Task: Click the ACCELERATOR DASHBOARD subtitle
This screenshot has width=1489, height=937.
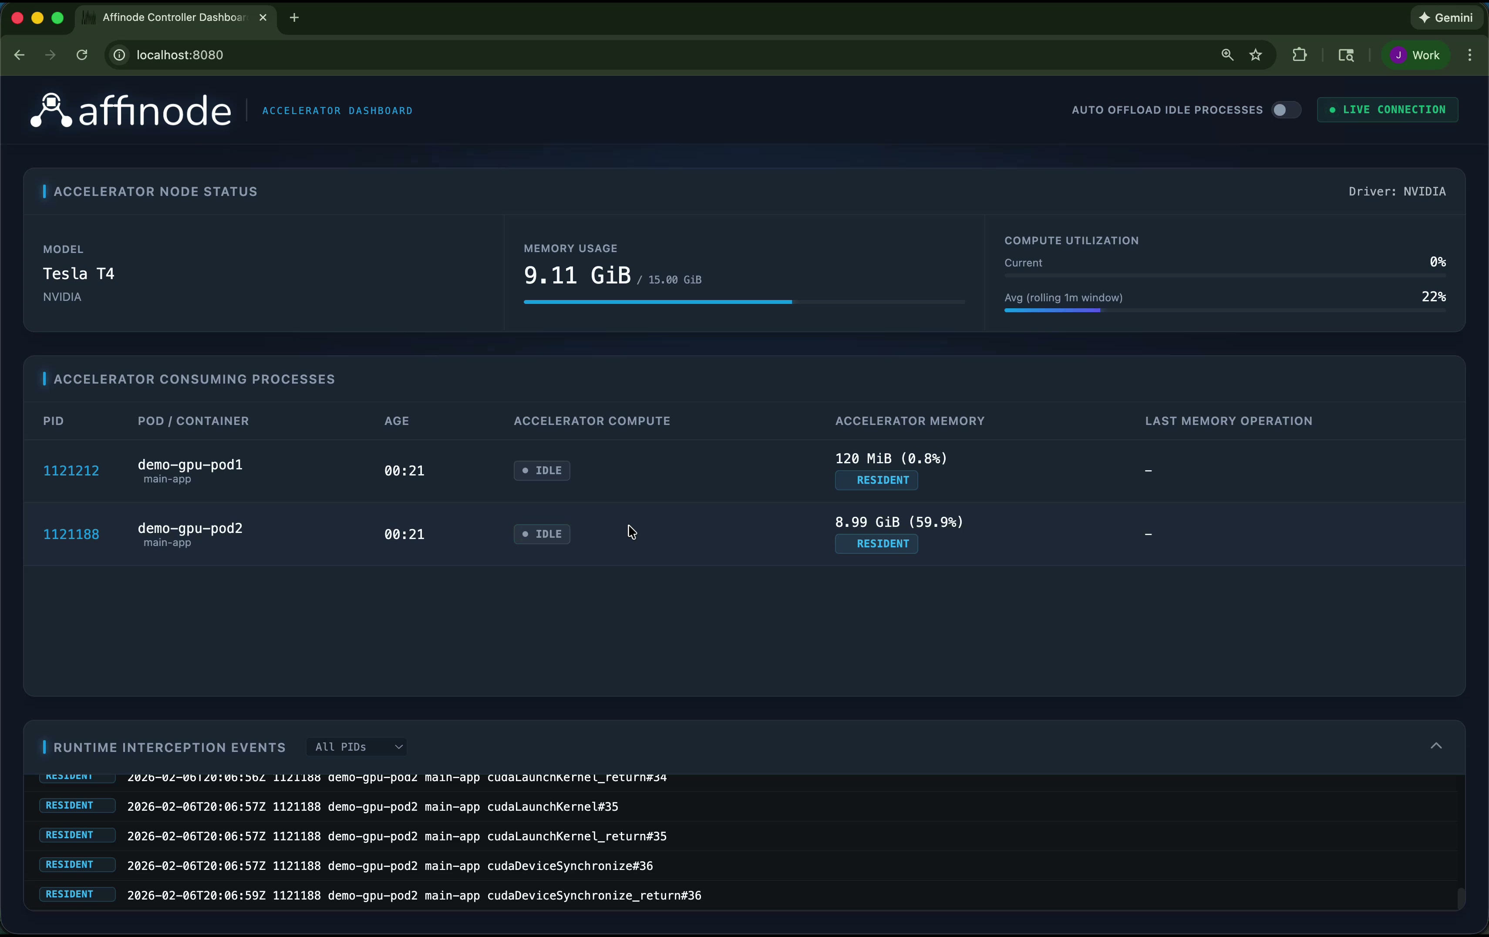Action: (337, 111)
